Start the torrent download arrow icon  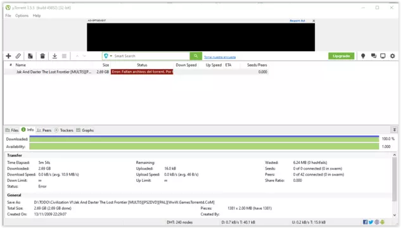pos(54,56)
